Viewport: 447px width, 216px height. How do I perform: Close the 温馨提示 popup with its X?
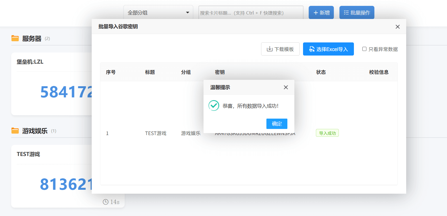click(286, 87)
